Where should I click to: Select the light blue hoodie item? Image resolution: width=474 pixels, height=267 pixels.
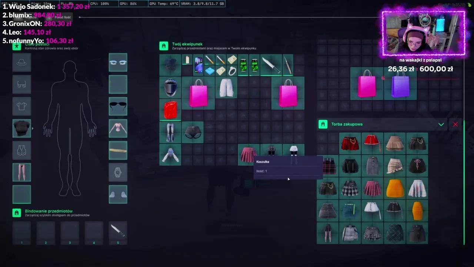click(x=170, y=155)
